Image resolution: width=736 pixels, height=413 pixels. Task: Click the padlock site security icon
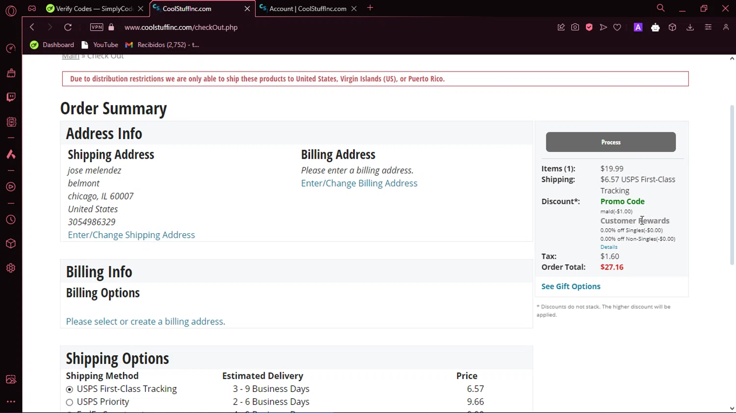(x=111, y=27)
